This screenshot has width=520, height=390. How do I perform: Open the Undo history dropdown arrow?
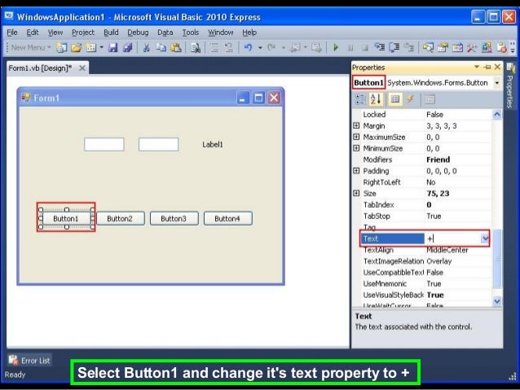click(x=260, y=48)
